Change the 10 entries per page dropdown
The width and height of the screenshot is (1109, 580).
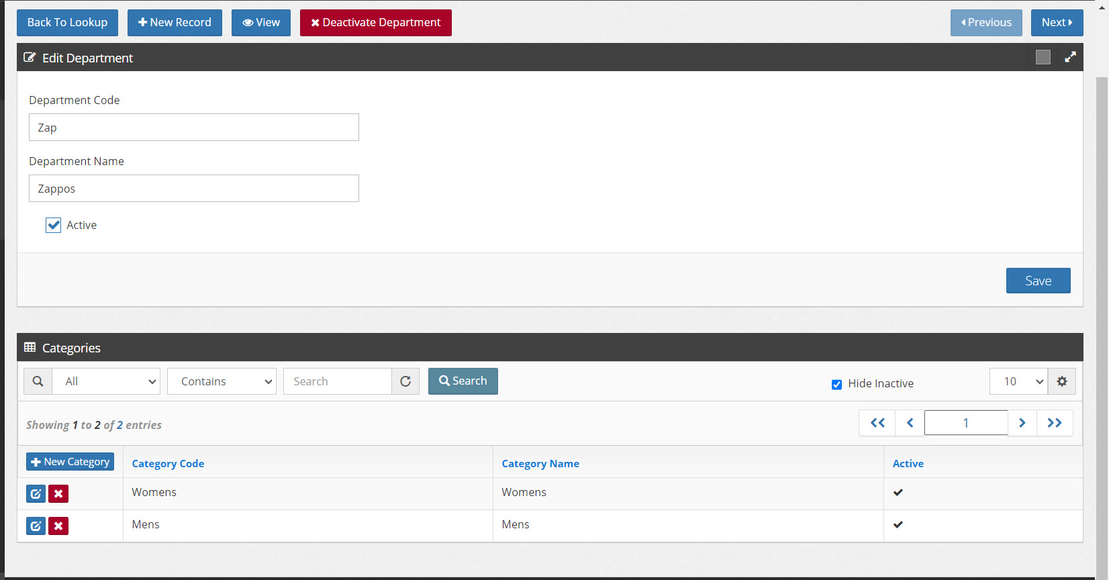[x=1018, y=381]
